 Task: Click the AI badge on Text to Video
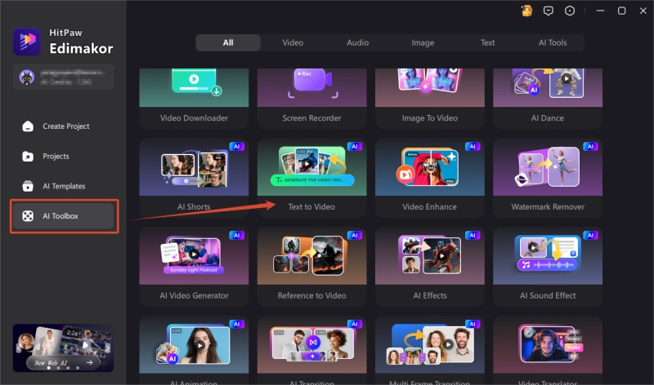point(355,147)
